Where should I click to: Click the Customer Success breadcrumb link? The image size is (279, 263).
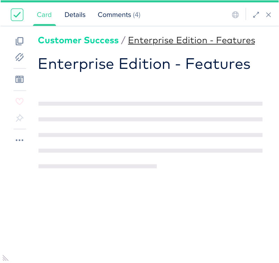click(x=78, y=40)
